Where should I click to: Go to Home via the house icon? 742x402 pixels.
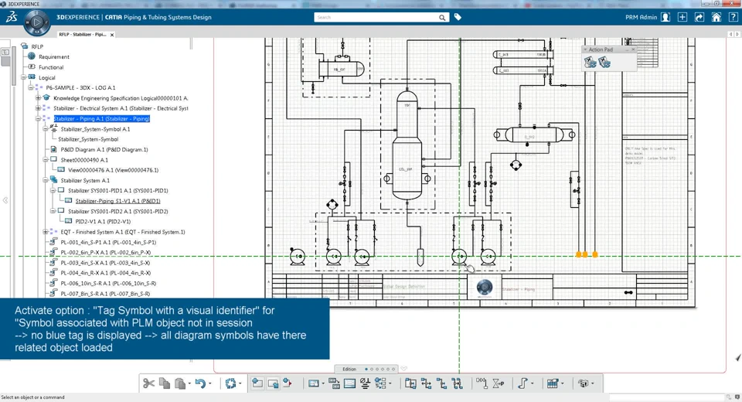pyautogui.click(x=716, y=17)
